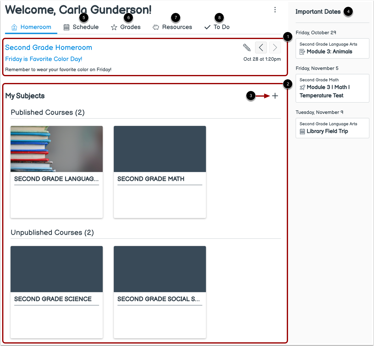Open Friday is Favorite Color Day announcement
Viewport: 374px width, 346px height.
[44, 59]
